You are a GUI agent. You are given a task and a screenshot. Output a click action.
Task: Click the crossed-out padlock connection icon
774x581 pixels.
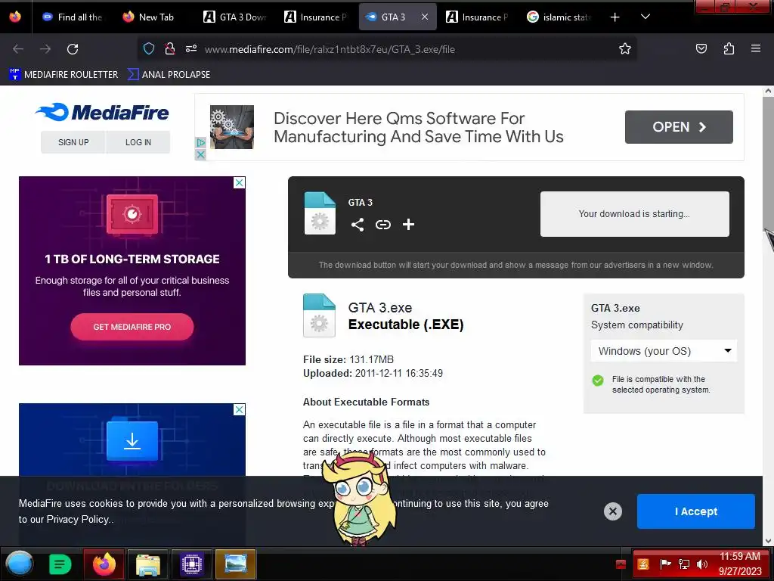(170, 48)
